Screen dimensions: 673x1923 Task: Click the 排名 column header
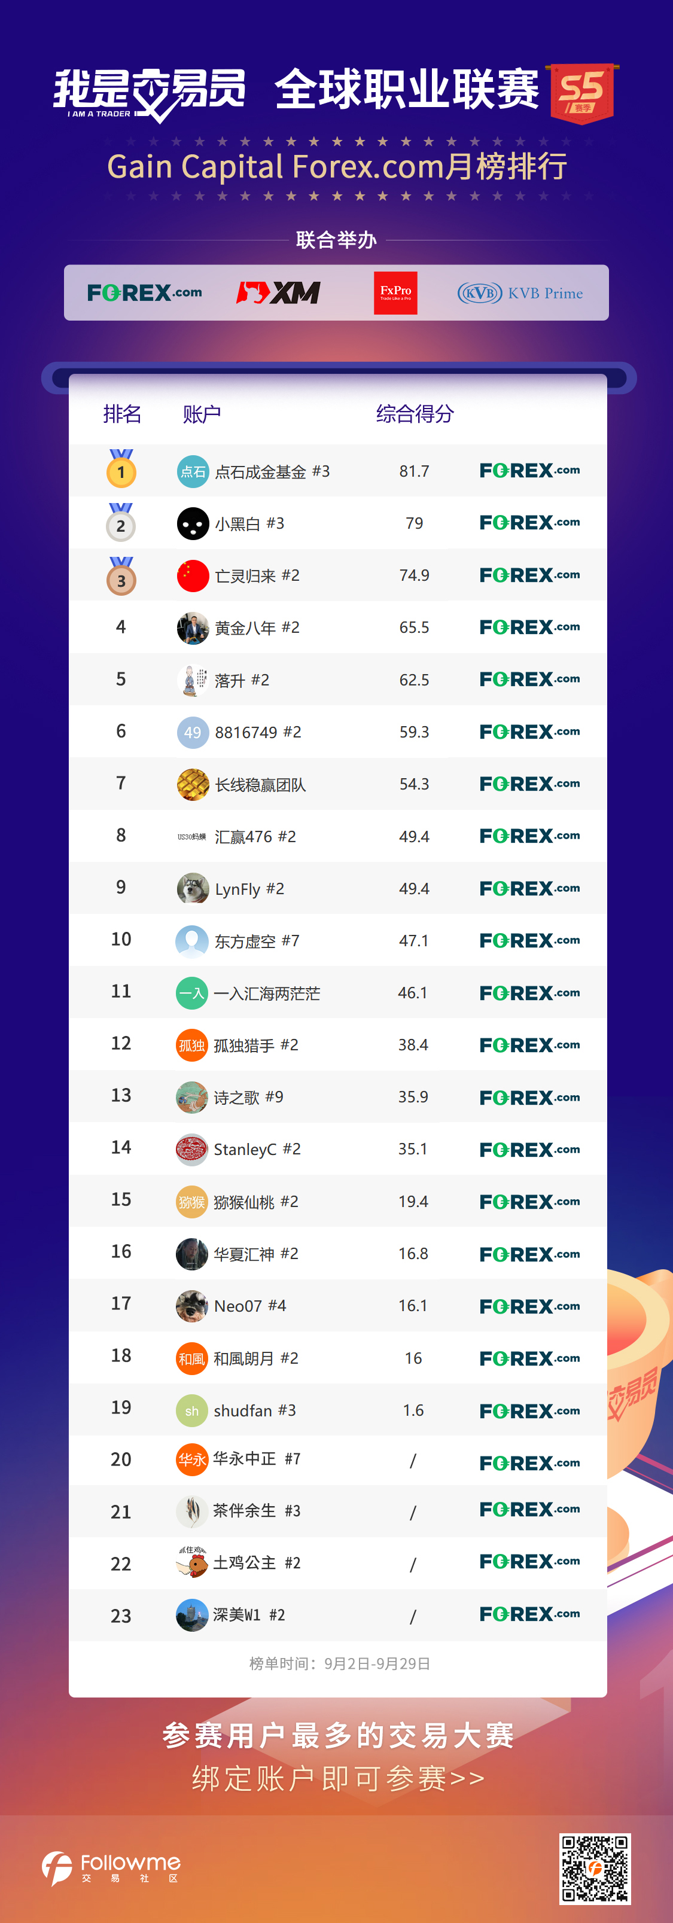click(x=122, y=413)
